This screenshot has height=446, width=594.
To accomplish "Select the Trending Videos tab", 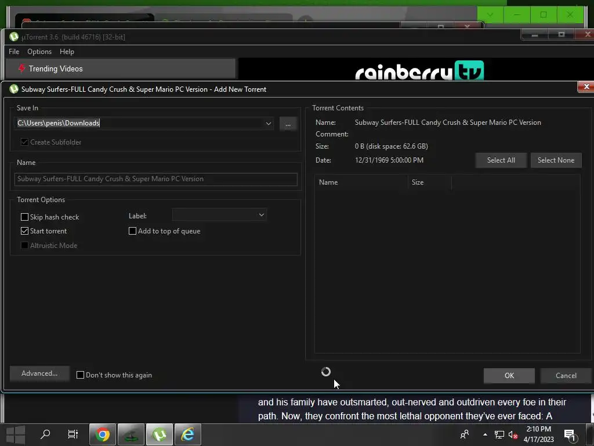I will point(121,69).
